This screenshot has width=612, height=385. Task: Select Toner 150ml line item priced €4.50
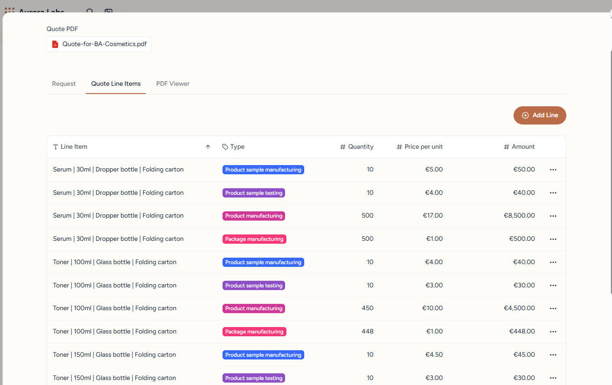point(114,355)
